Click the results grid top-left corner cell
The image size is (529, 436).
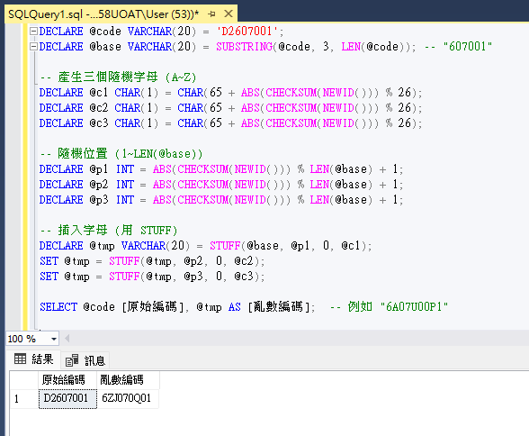tap(24, 380)
